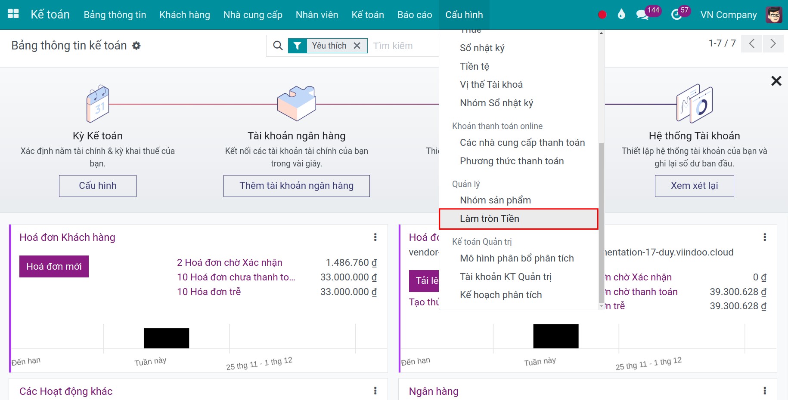Open the apps grid home menu icon
The height and width of the screenshot is (400, 788).
pos(13,14)
